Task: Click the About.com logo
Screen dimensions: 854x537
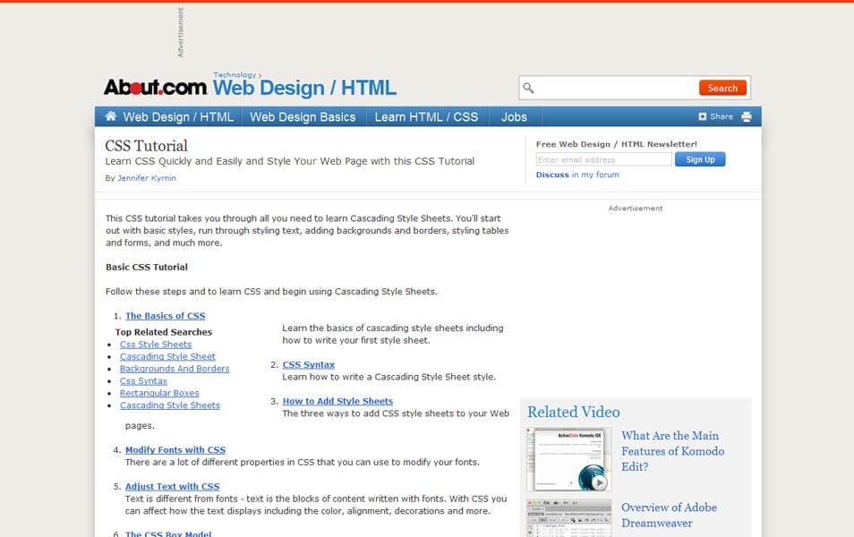Action: (155, 87)
